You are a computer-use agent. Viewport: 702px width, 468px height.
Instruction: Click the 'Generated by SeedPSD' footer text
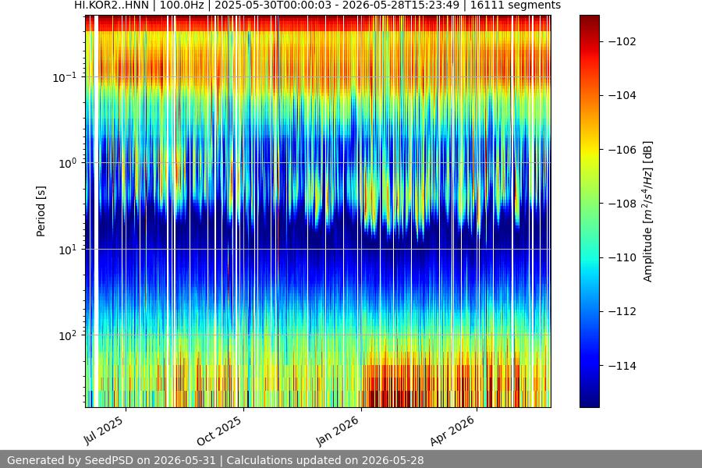tap(215, 460)
